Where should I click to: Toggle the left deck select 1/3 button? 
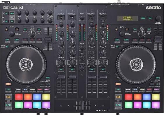click(x=7, y=47)
